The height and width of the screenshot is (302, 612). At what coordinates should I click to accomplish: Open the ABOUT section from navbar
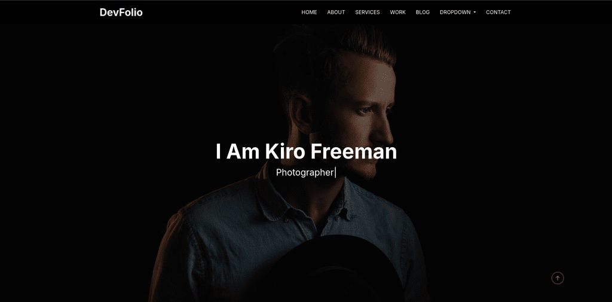click(336, 12)
